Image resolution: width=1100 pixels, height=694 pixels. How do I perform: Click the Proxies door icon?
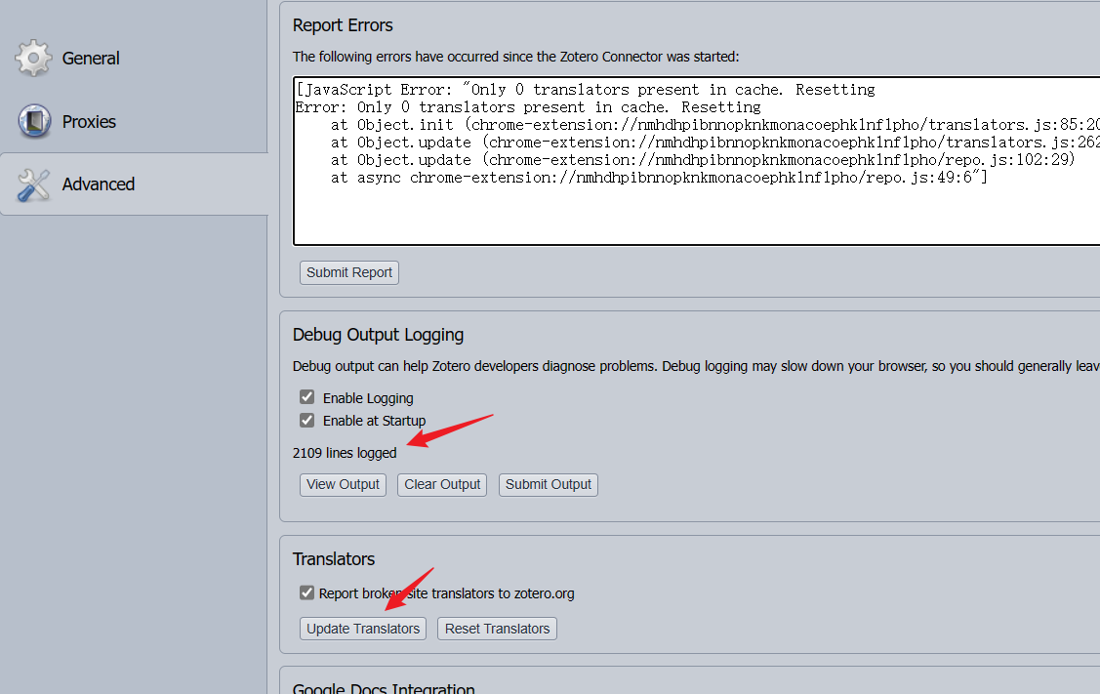click(34, 121)
